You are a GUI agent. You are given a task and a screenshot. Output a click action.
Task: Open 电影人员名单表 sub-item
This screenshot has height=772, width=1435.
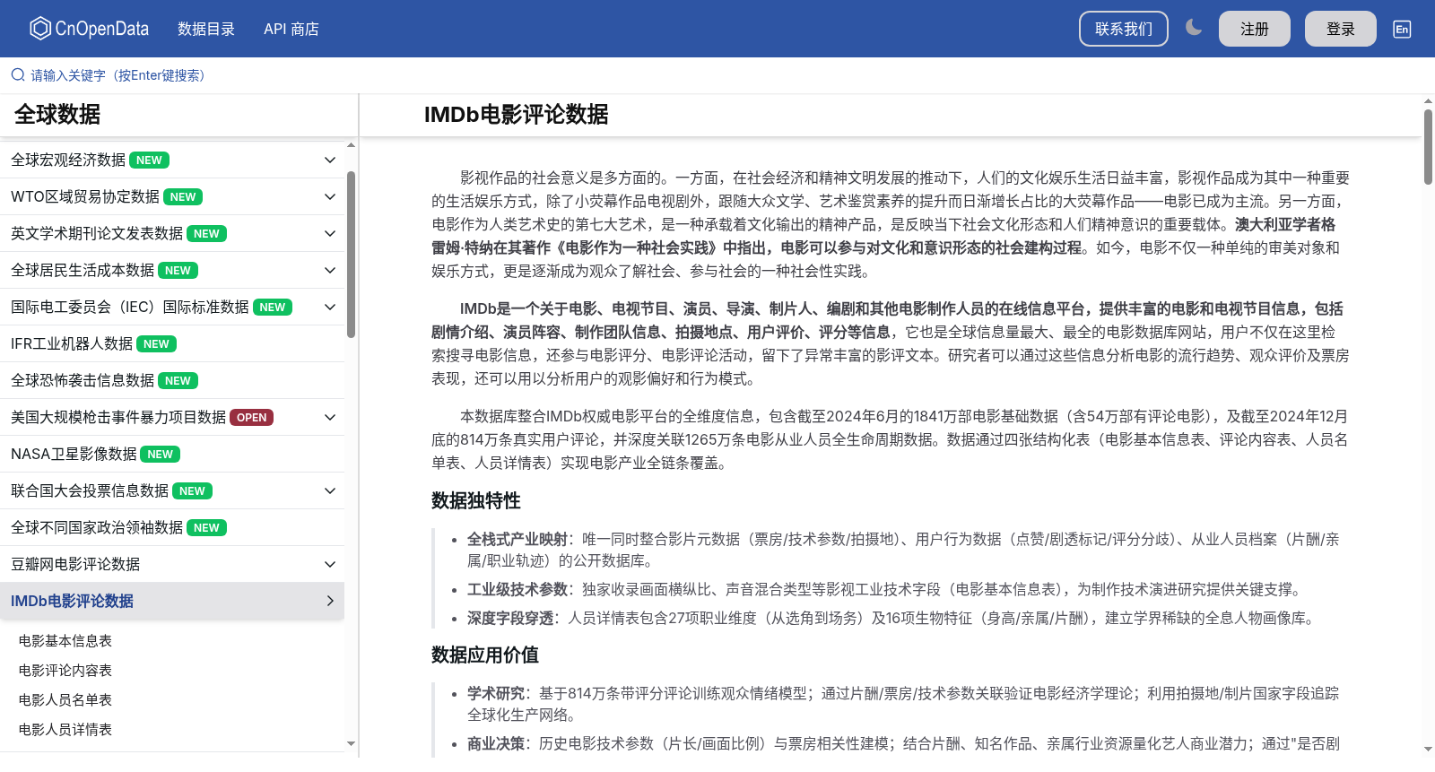point(65,699)
